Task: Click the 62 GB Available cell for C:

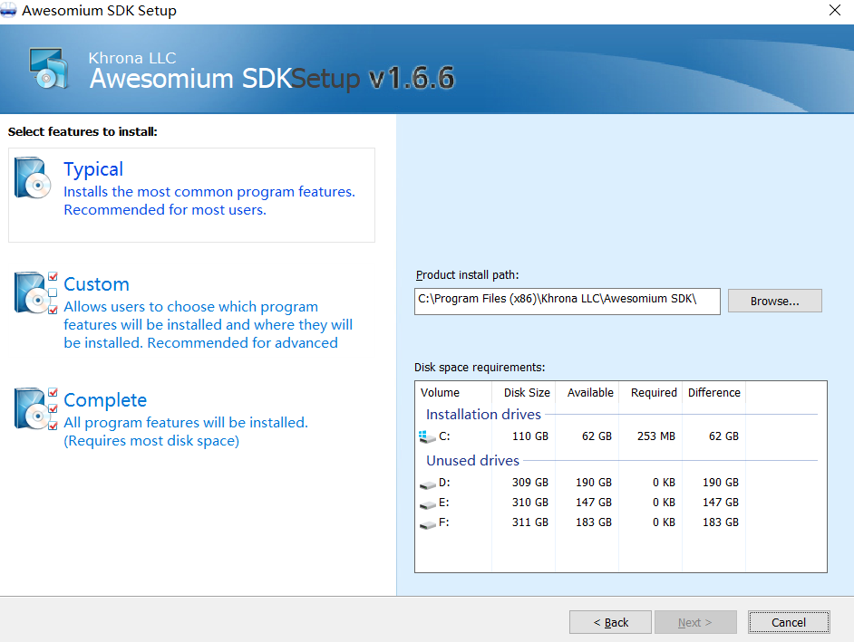Action: pos(597,436)
